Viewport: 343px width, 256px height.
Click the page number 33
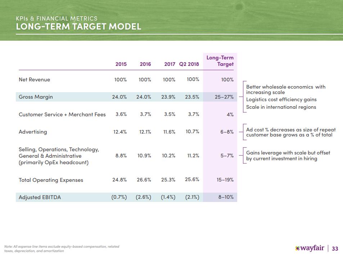(335, 249)
